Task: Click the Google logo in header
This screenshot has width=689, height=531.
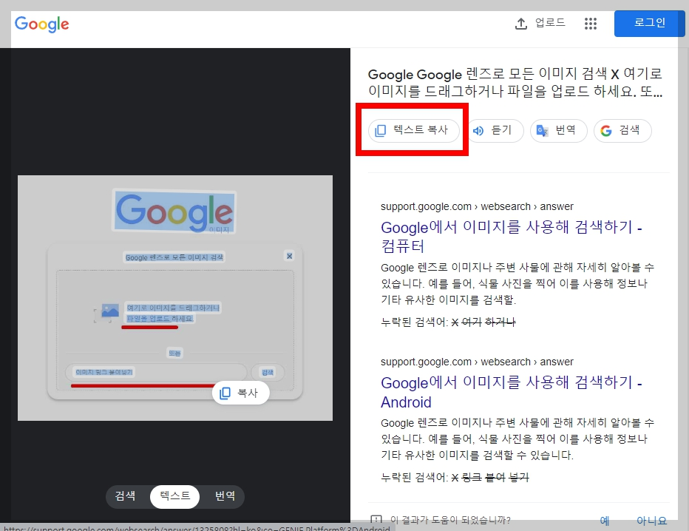Action: tap(41, 24)
